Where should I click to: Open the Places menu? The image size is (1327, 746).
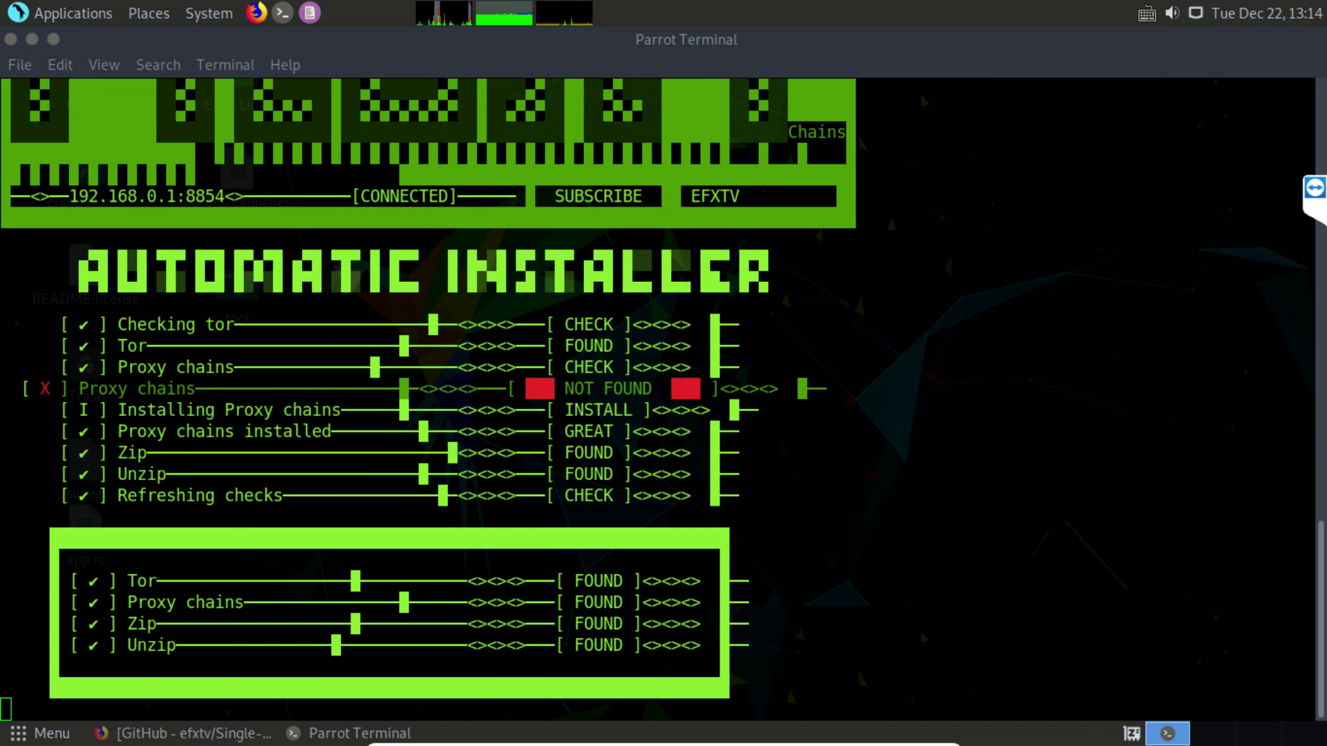(149, 13)
